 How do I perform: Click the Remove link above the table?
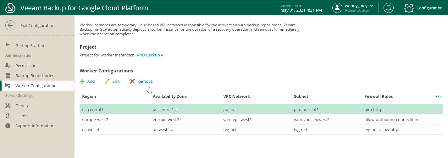[x=145, y=81]
